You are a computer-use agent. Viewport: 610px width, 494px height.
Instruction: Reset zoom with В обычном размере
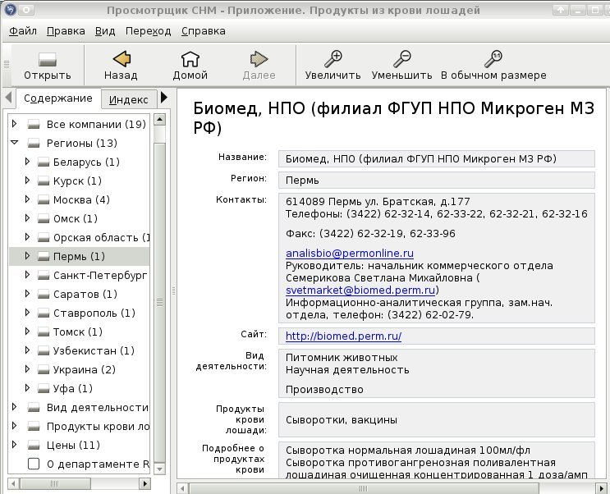click(493, 59)
